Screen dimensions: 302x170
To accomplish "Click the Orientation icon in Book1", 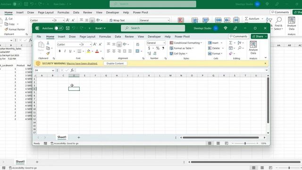I will pos(125,44).
